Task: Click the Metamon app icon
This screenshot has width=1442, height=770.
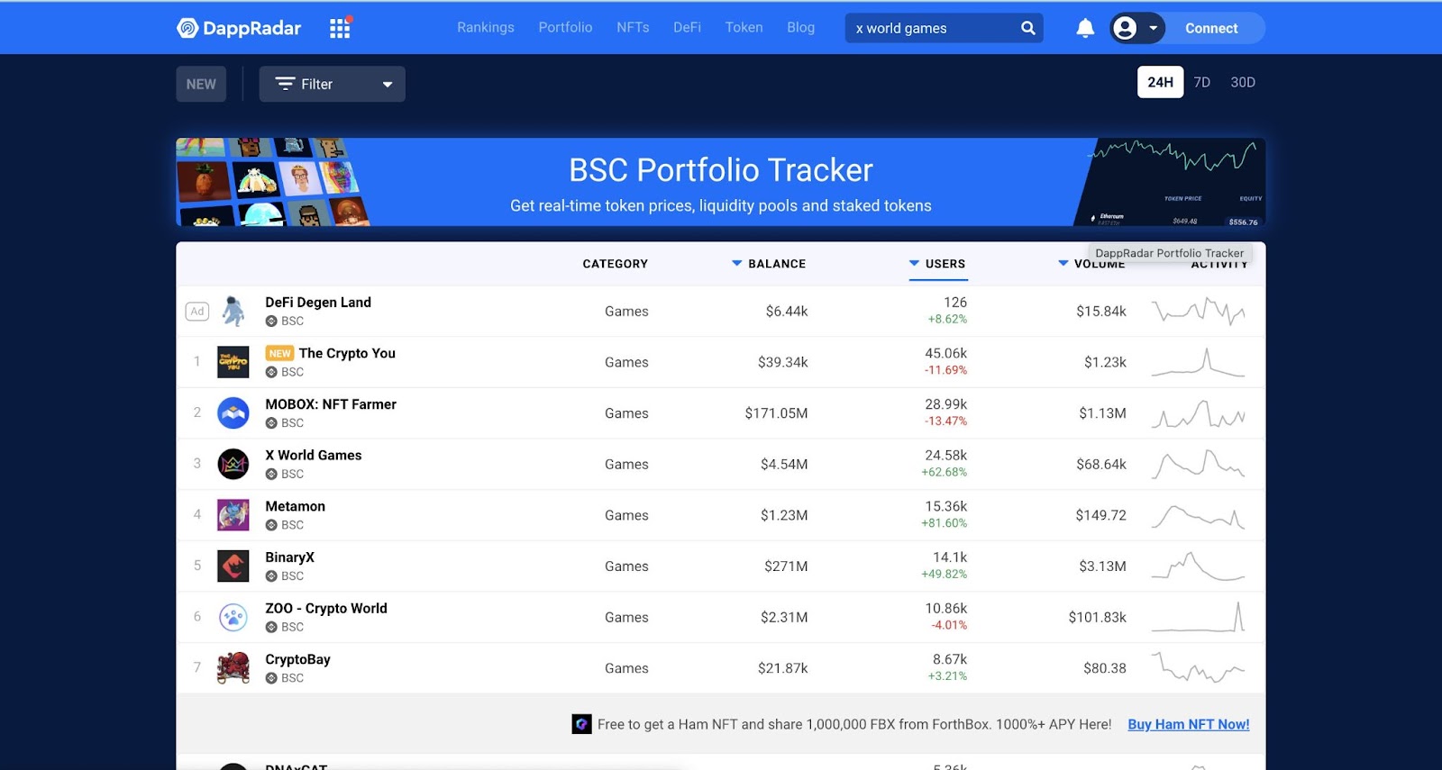Action: 233,515
